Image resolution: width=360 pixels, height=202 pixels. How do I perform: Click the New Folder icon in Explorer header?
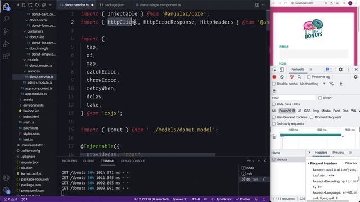30,5
